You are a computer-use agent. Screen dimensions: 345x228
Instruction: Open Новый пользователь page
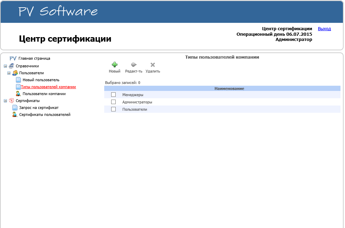pos(41,80)
